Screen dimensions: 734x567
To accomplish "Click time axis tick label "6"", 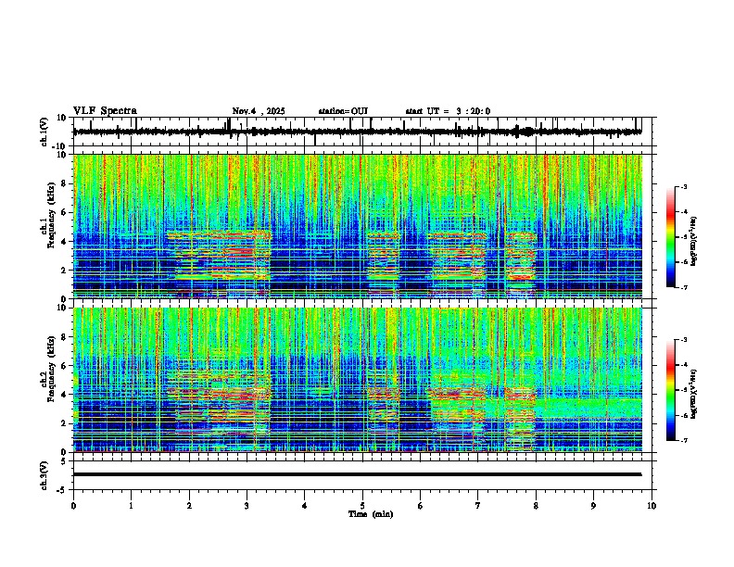I will coord(421,506).
